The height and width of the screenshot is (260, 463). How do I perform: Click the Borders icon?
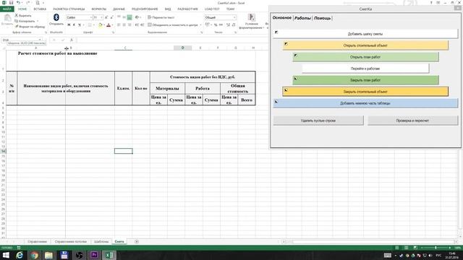tap(90, 25)
